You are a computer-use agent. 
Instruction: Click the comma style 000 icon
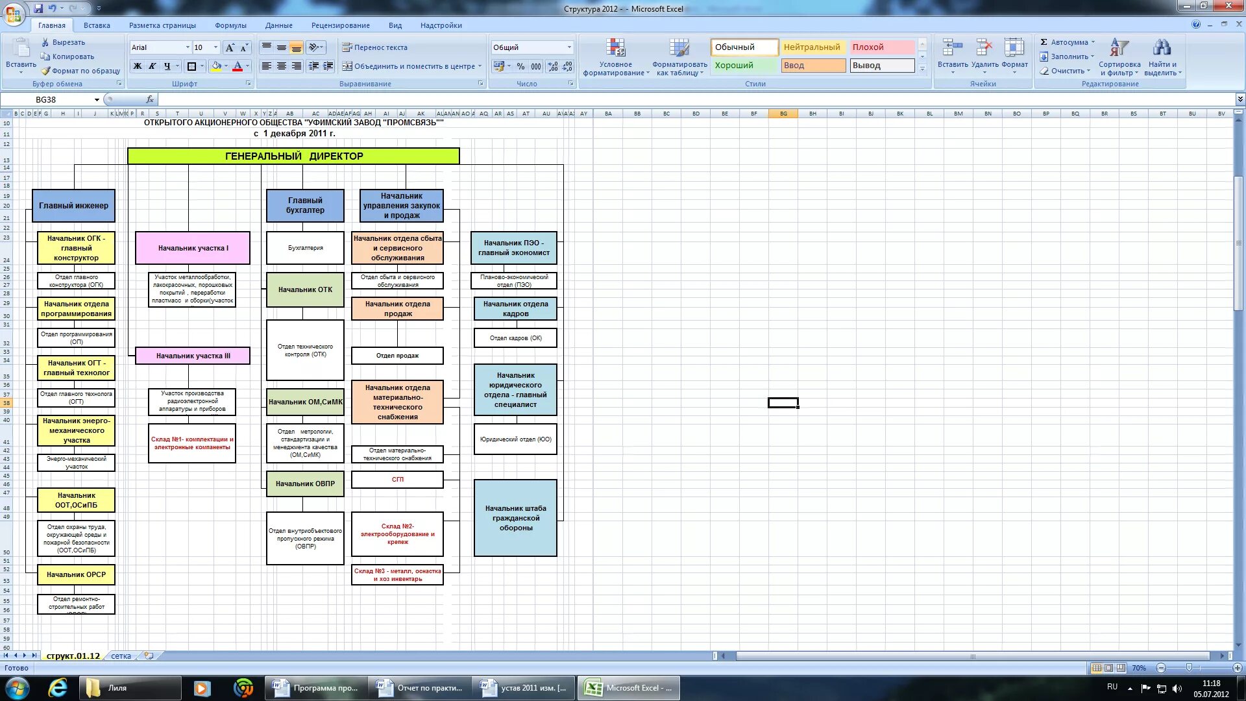point(536,66)
